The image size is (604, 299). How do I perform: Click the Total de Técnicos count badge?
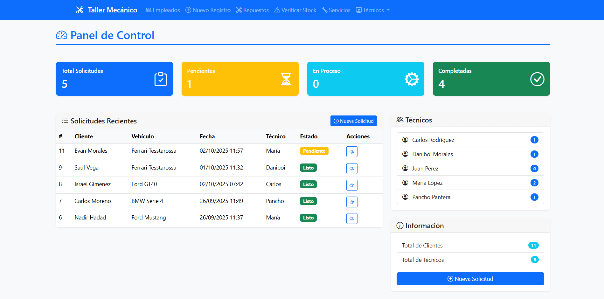click(x=535, y=260)
